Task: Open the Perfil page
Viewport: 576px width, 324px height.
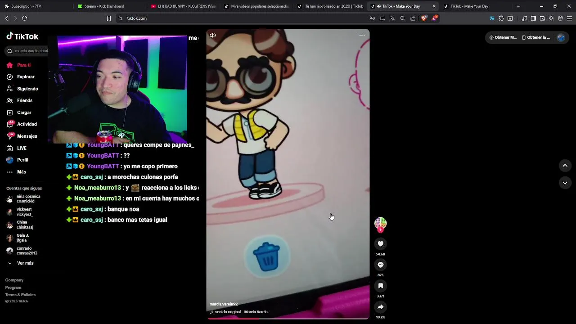Action: pos(17,160)
